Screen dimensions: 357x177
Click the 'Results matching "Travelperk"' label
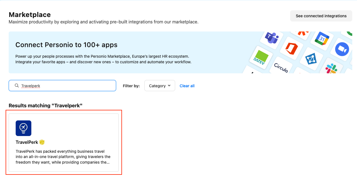coord(46,105)
